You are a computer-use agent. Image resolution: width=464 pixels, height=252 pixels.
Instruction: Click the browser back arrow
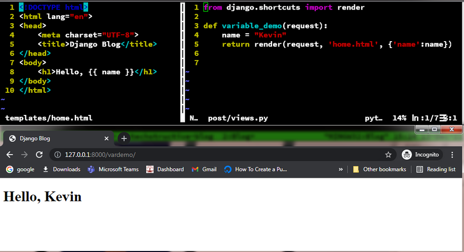9,154
